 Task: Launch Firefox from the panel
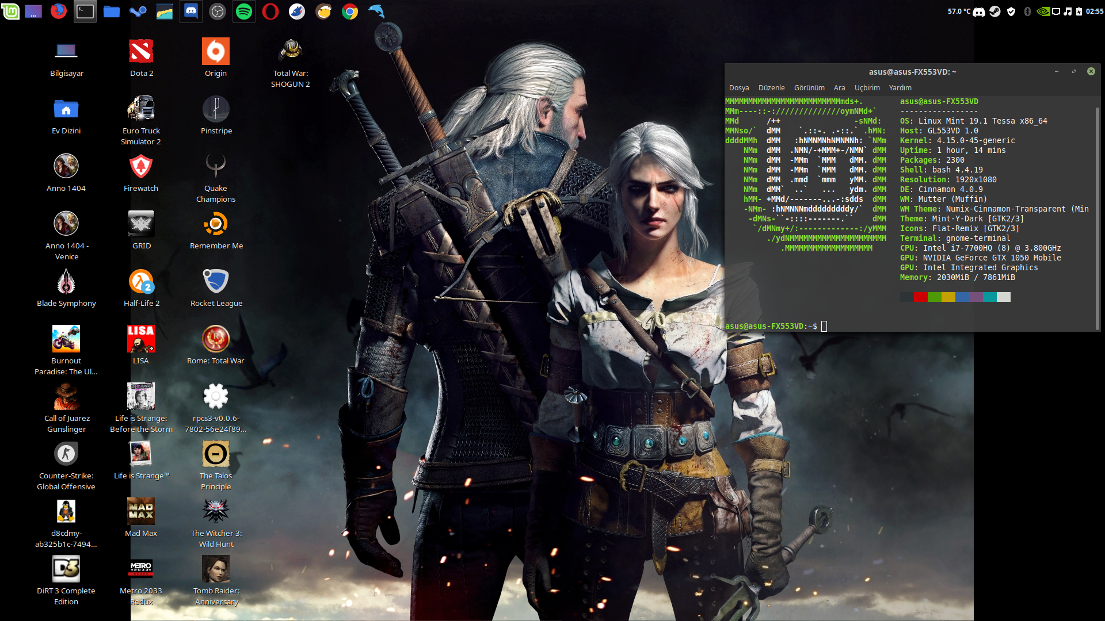tap(58, 11)
